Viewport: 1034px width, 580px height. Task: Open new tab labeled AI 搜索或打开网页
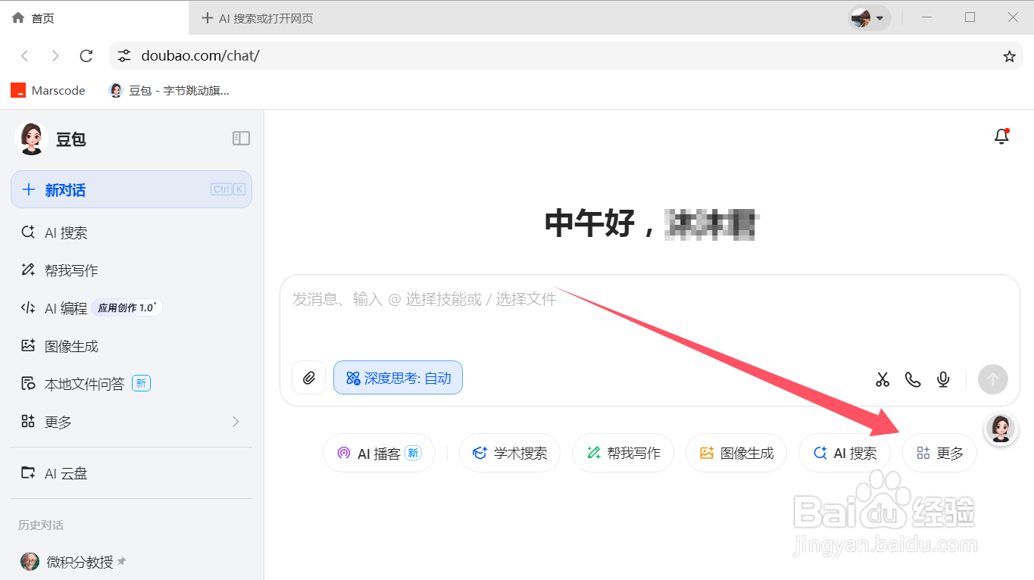pos(258,18)
